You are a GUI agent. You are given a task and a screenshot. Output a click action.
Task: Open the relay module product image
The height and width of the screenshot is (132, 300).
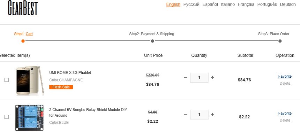click(x=29, y=118)
